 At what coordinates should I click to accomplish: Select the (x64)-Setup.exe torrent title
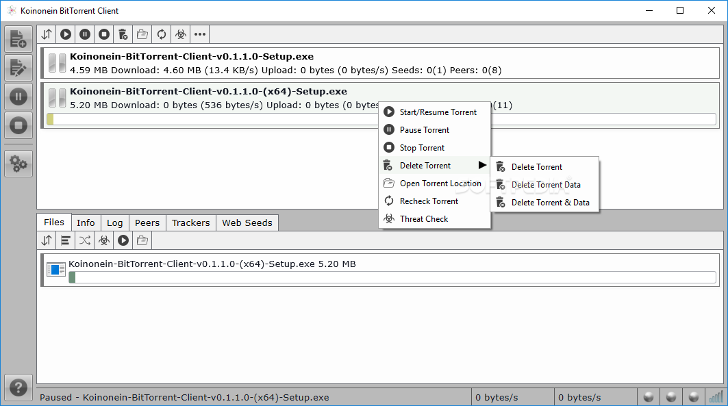tap(208, 92)
